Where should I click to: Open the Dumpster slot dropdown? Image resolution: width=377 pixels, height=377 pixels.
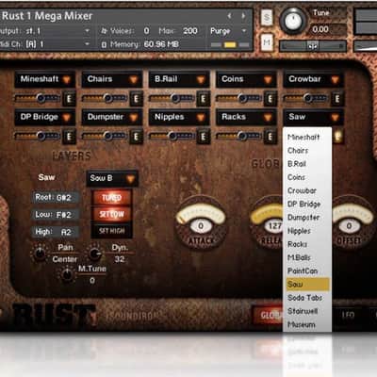point(112,117)
